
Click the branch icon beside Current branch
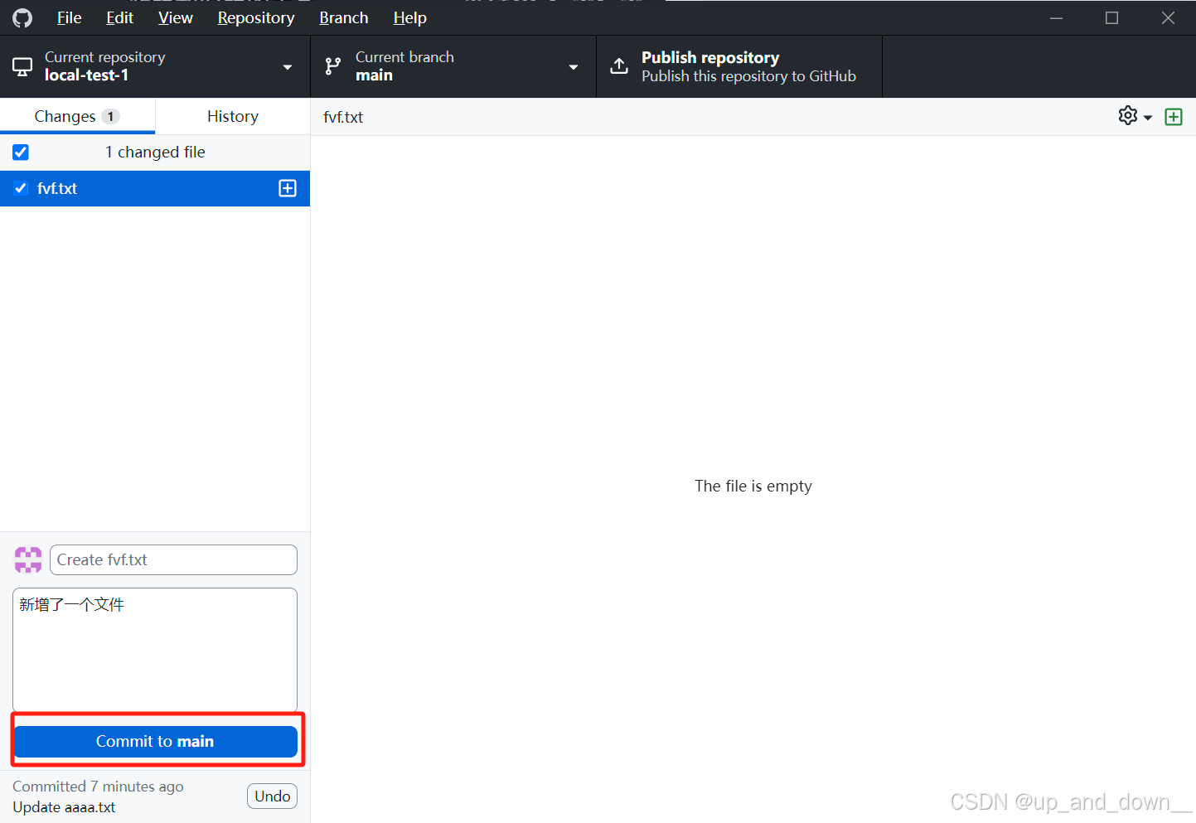point(333,66)
